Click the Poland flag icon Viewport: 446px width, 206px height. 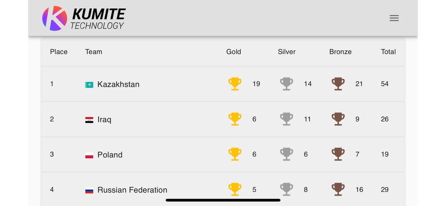pyautogui.click(x=89, y=155)
